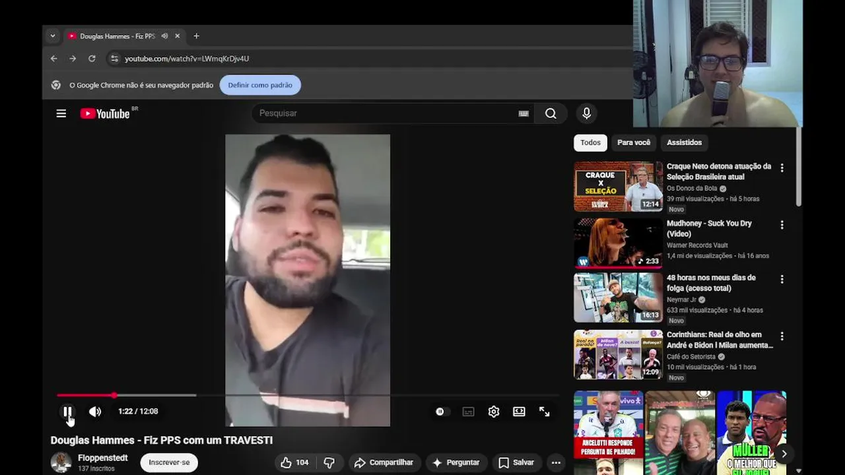Open Os Donos da Bola channel
Image resolution: width=845 pixels, height=475 pixels.
[x=692, y=189]
